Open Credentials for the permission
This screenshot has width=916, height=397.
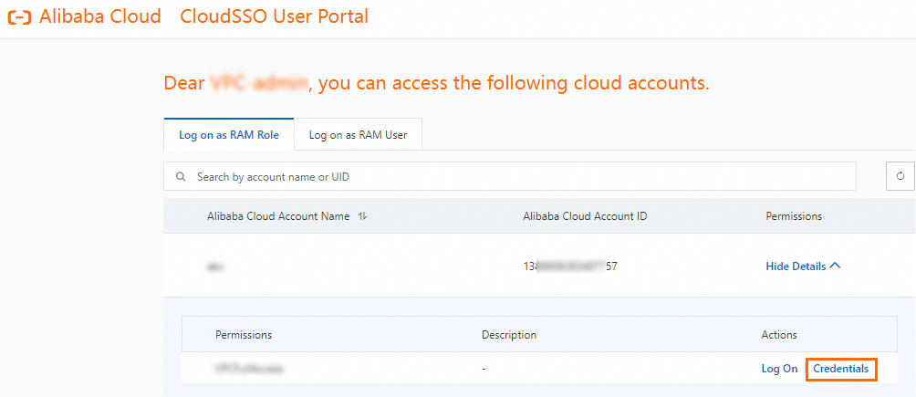[841, 369]
